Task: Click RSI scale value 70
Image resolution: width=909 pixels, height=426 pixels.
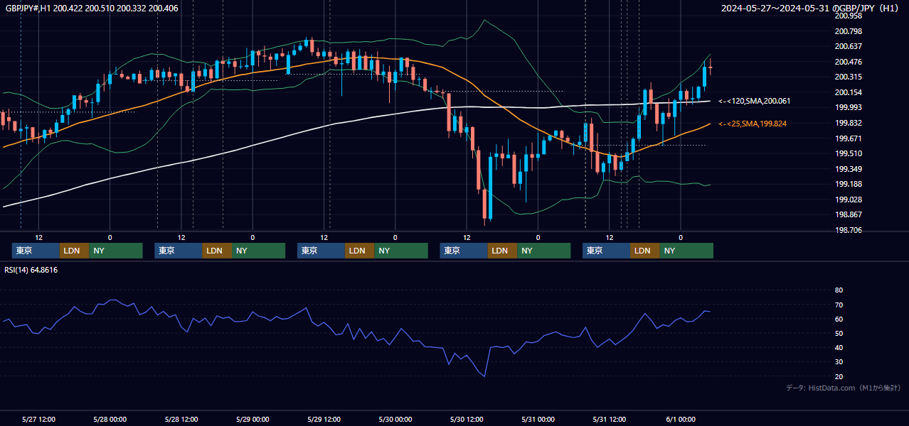Action: tap(839, 305)
